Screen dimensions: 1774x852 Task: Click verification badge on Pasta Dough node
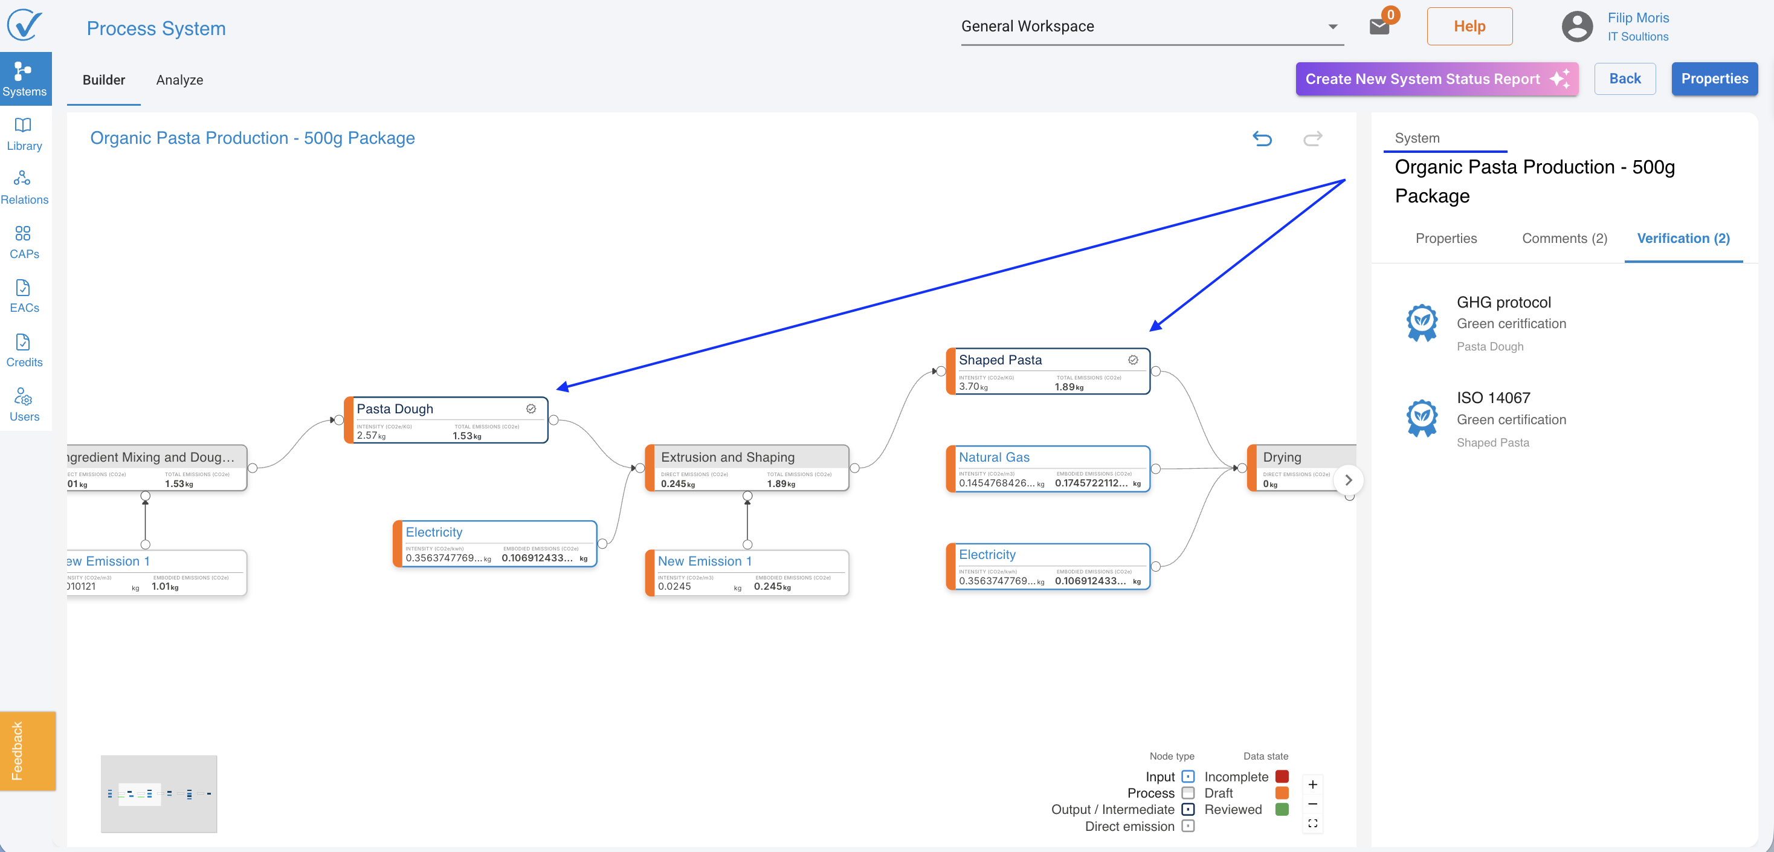coord(531,408)
